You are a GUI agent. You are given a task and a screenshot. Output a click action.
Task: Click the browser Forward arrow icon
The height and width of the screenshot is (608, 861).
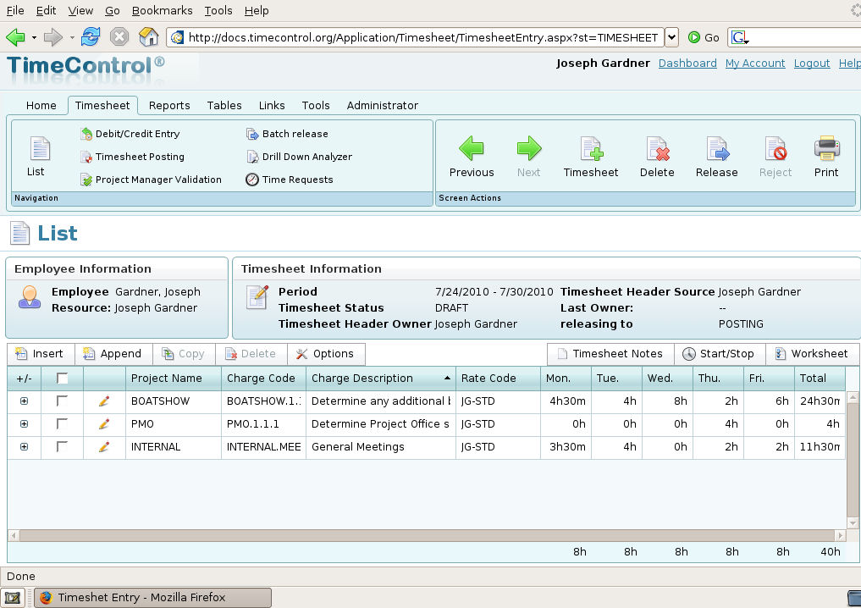click(x=53, y=37)
